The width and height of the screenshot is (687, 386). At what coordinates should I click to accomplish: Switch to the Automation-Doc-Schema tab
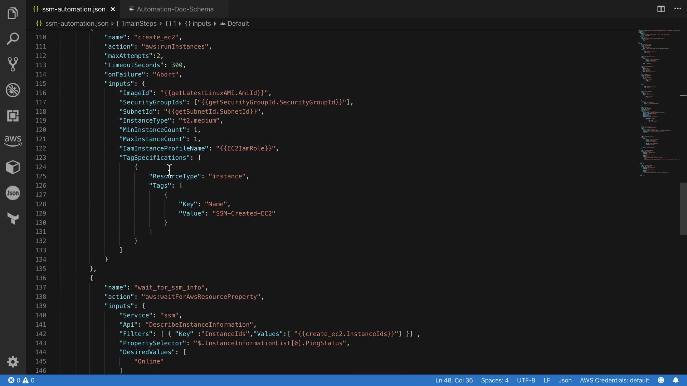(x=175, y=9)
